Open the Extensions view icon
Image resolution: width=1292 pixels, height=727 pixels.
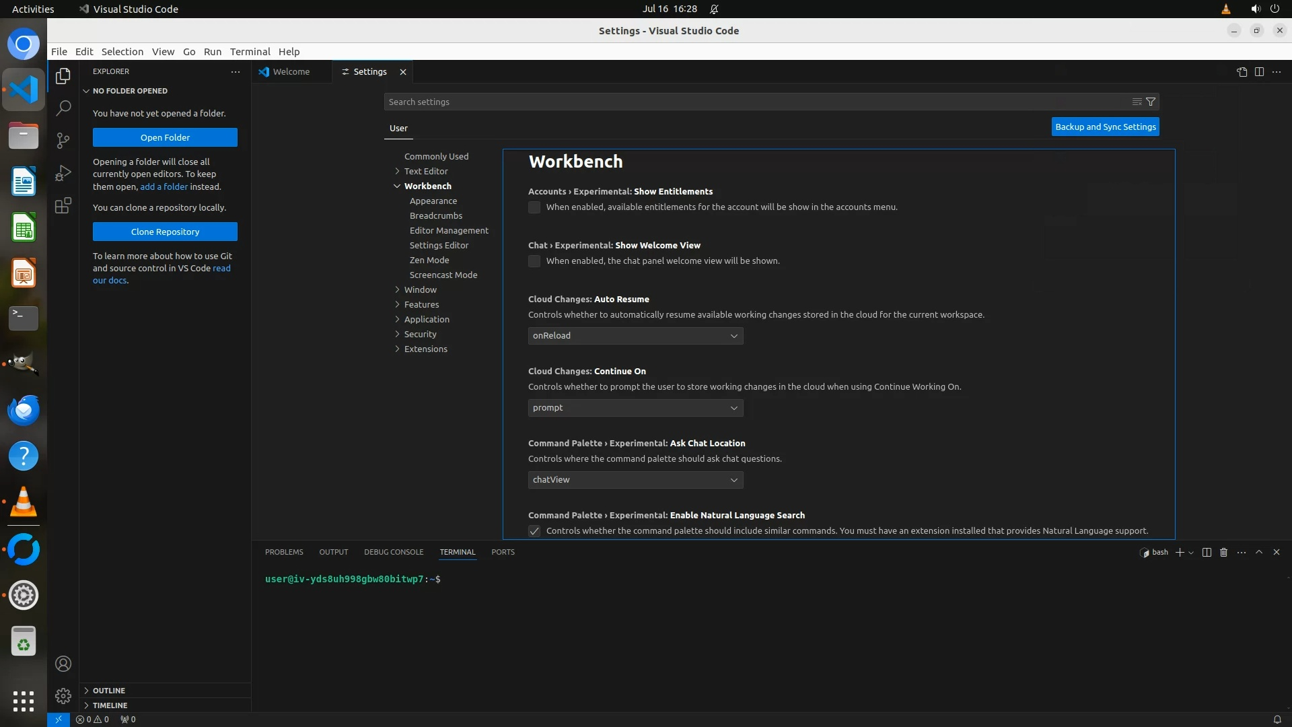pos(63,205)
